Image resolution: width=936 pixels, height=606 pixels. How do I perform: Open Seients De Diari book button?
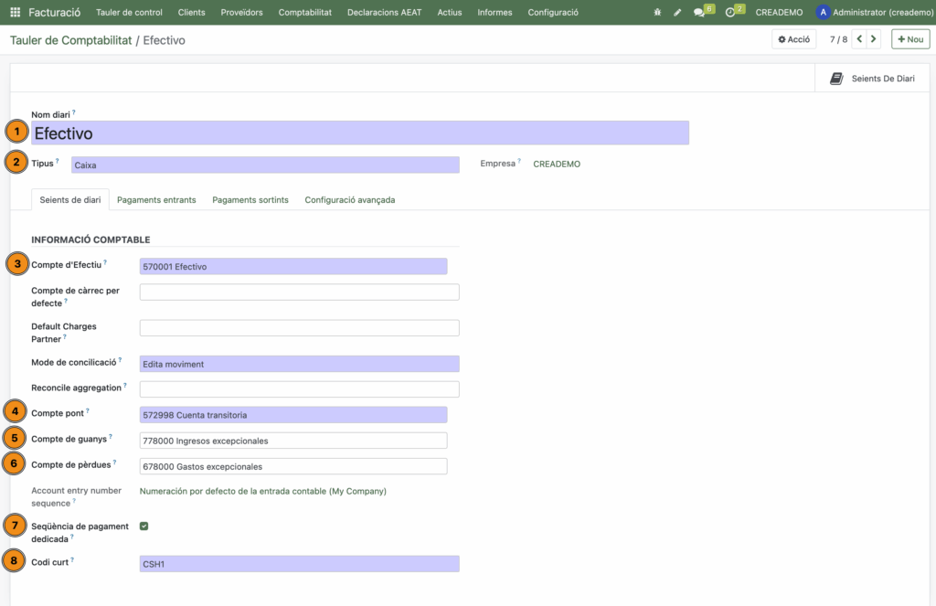click(x=872, y=79)
